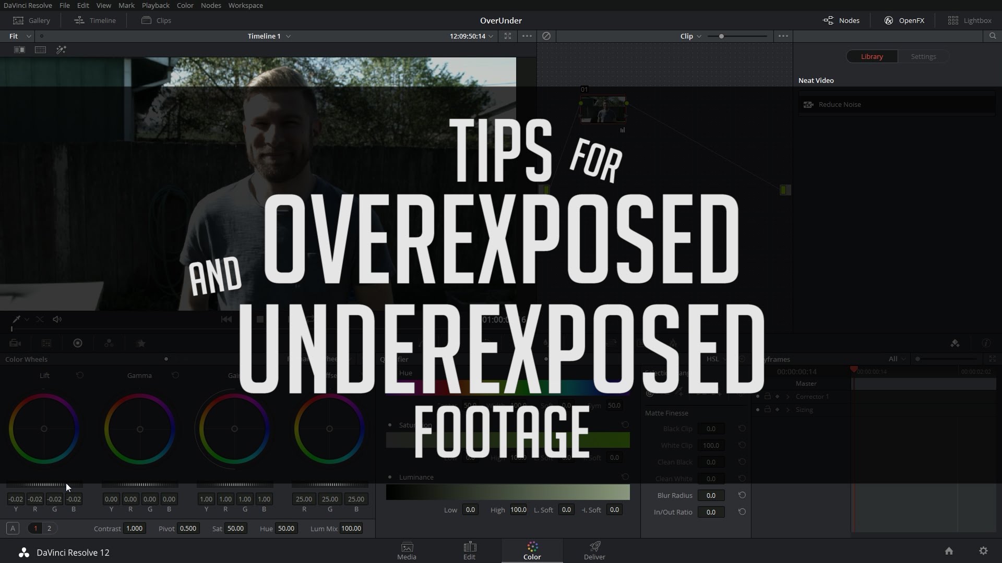Switch to the Deliver page
Screen dimensions: 1002x563
tap(594, 550)
